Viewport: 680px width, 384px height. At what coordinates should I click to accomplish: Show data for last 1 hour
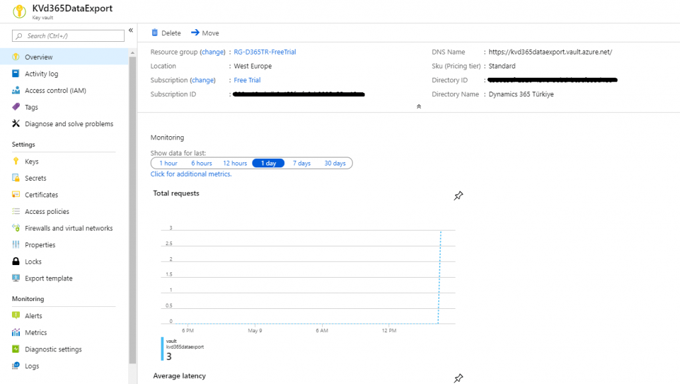[168, 163]
